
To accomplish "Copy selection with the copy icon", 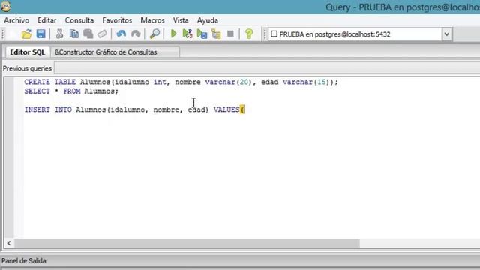I will (x=73, y=34).
